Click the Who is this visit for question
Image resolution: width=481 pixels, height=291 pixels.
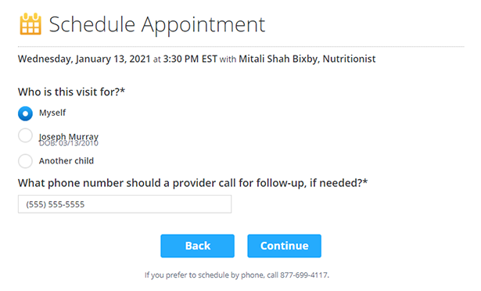pyautogui.click(x=71, y=92)
